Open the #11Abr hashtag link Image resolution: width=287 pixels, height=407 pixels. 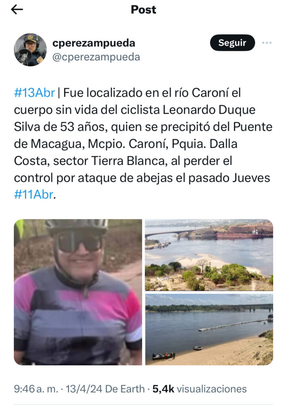click(34, 194)
